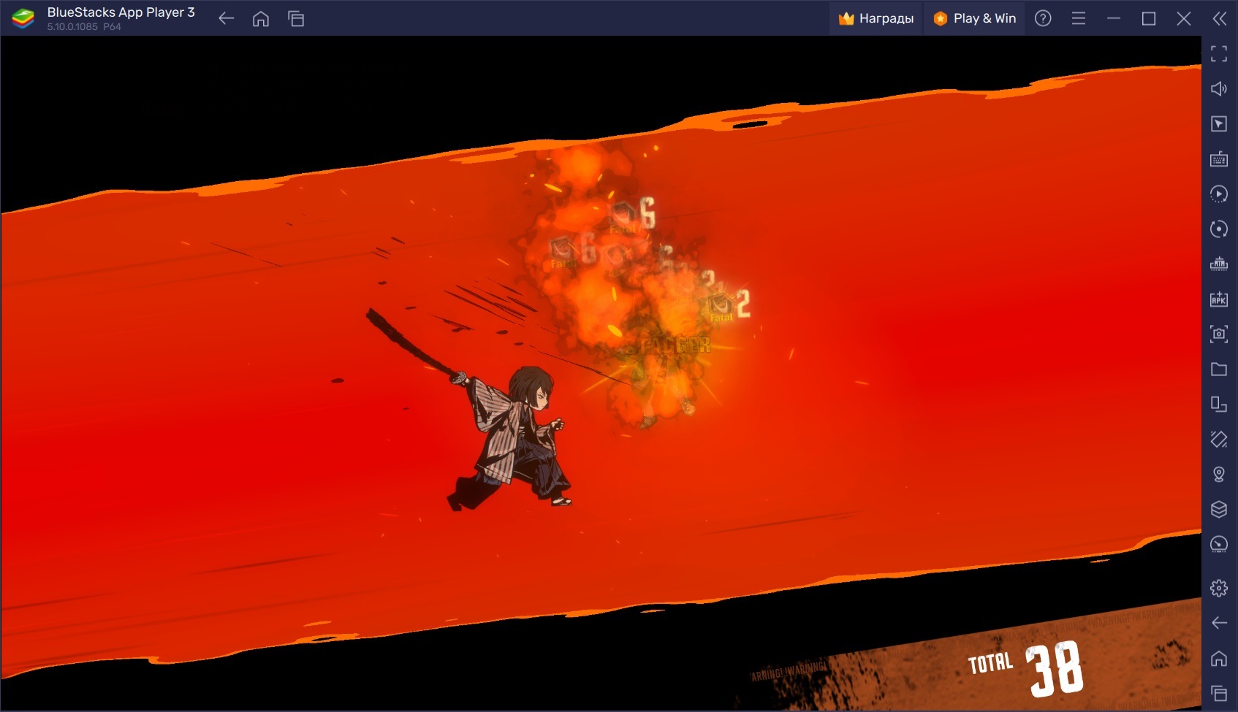This screenshot has width=1238, height=712.
Task: Open Play & Win
Action: coord(975,18)
